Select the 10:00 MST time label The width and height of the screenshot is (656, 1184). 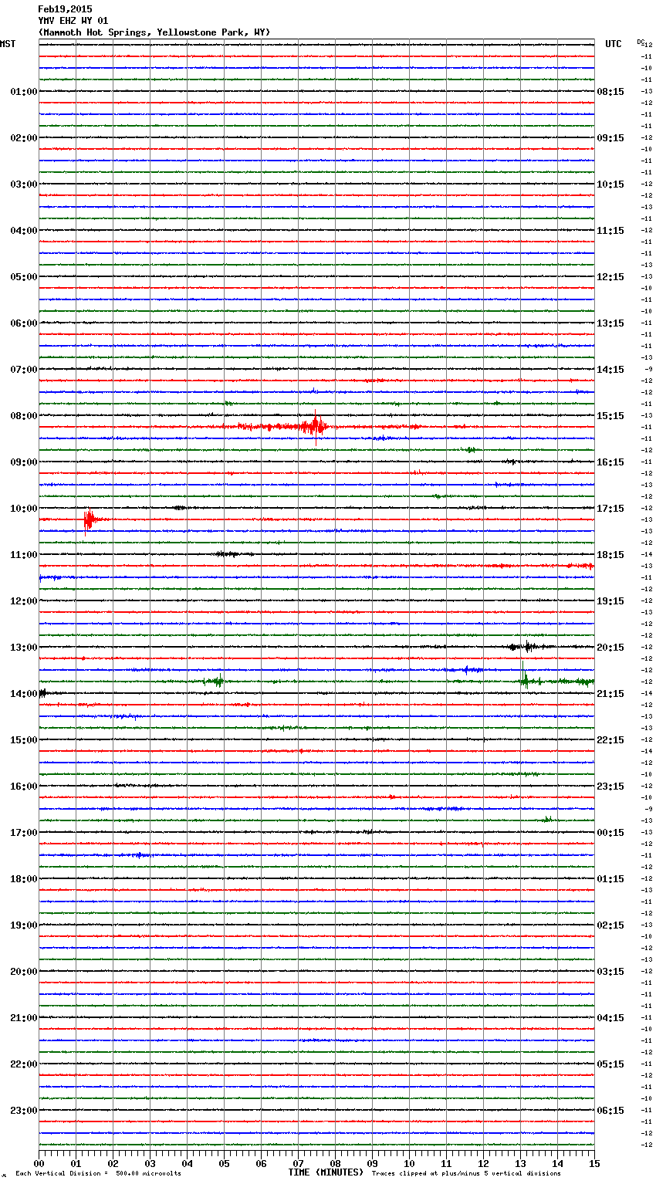[24, 509]
